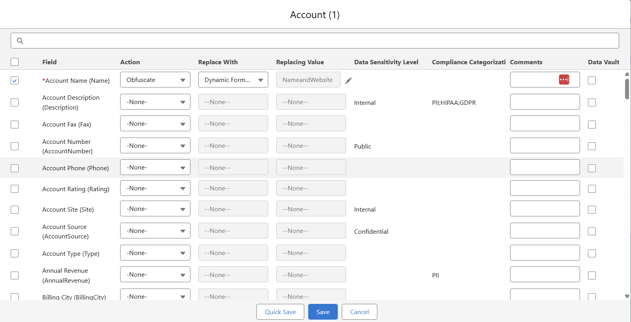Open Action dropdown for Annual Revenue

[155, 275]
